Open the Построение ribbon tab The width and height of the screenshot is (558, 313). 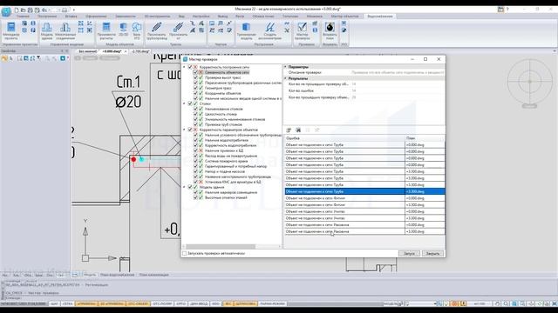[47, 17]
